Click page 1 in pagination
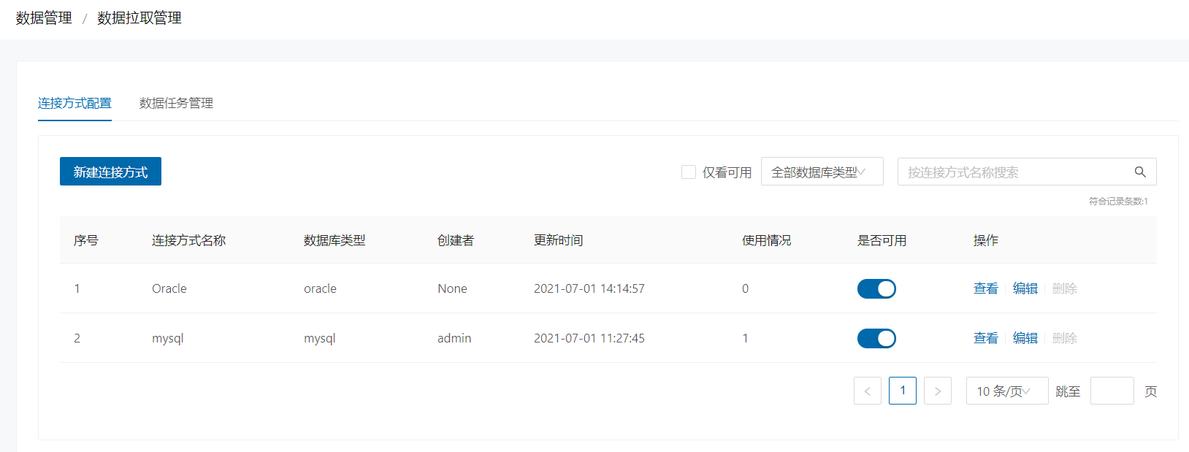Viewport: 1189px width, 452px height. pos(902,391)
